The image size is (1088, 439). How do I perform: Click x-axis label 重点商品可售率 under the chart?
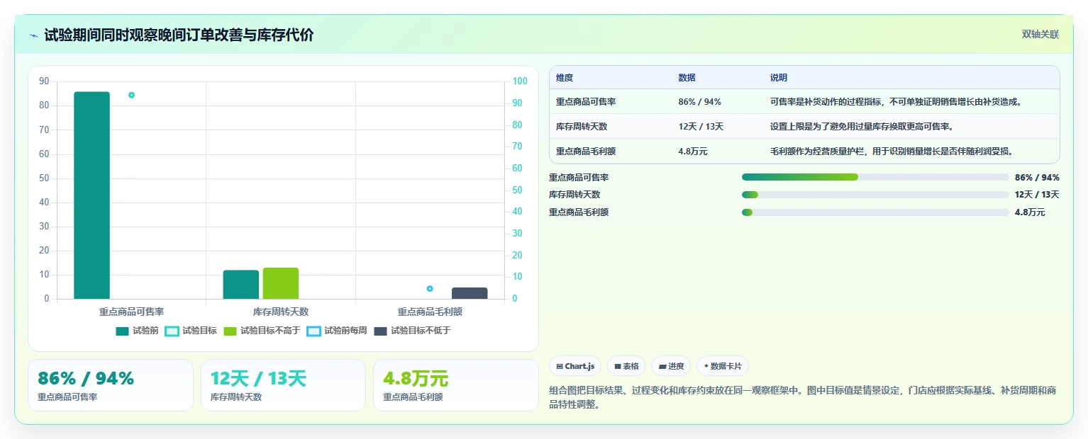click(131, 312)
